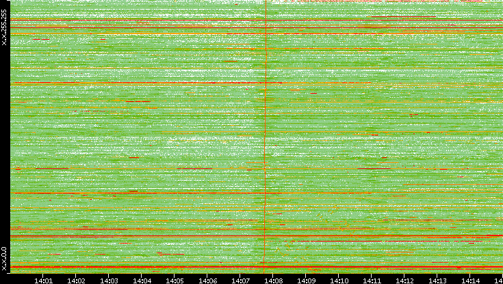Viewport: 503px width, 284px height.
Task: Click the 14:08 time axis label
Action: 273,281
